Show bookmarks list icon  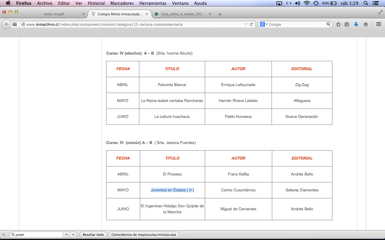(347, 24)
